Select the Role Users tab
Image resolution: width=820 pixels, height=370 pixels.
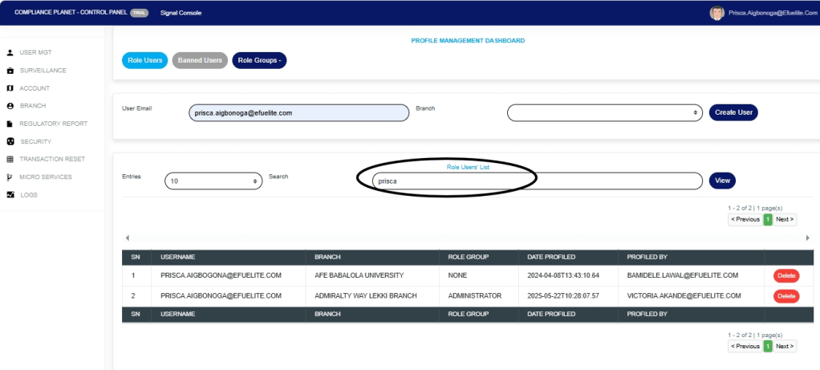pyautogui.click(x=144, y=60)
